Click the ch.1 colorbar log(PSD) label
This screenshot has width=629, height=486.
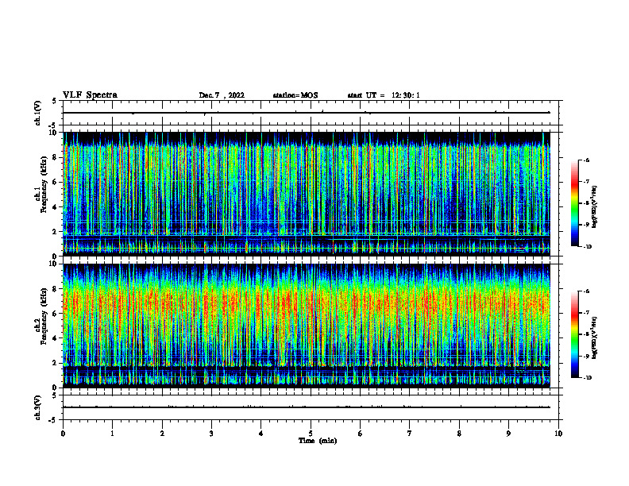pyautogui.click(x=595, y=207)
